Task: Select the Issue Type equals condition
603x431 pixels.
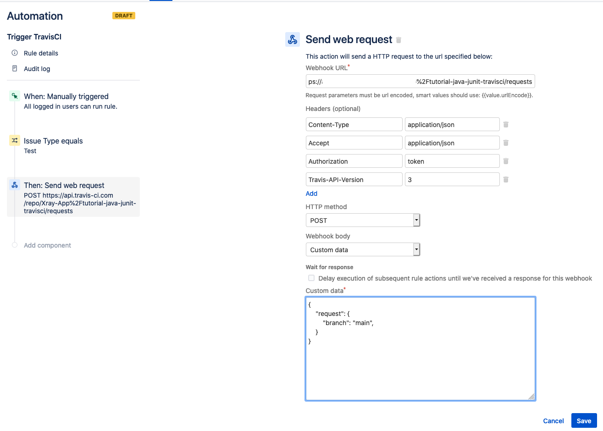Action: (53, 141)
